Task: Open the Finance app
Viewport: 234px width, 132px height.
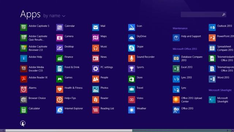Action: tap(65, 58)
